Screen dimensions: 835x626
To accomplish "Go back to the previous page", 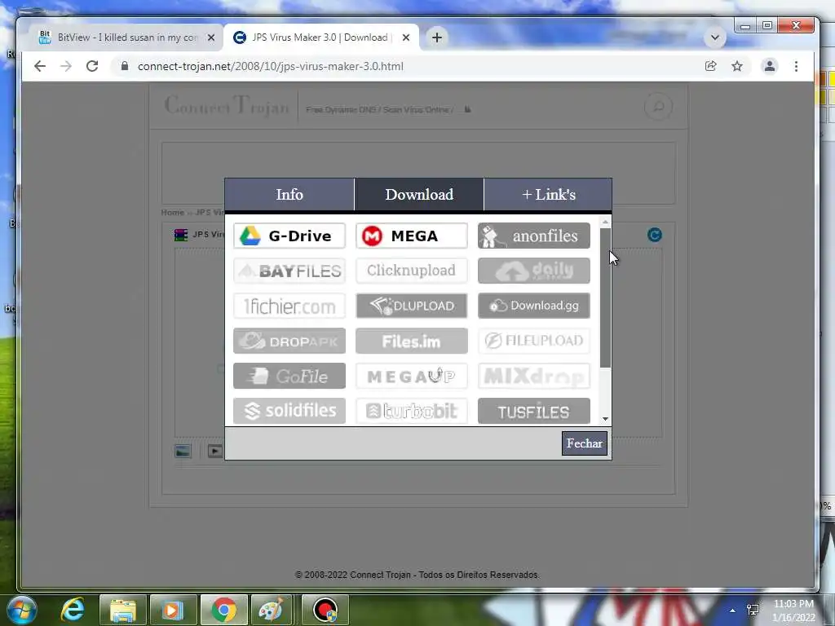I will tap(40, 66).
